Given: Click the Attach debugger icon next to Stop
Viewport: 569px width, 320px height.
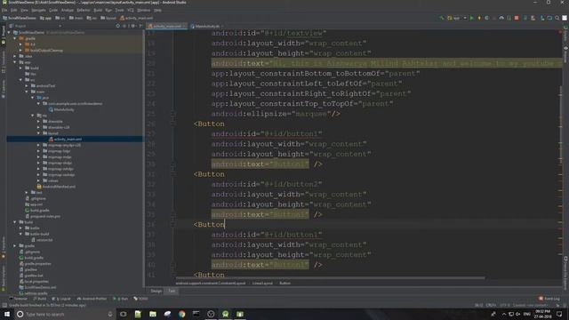Looking at the screenshot, I should (509, 18).
